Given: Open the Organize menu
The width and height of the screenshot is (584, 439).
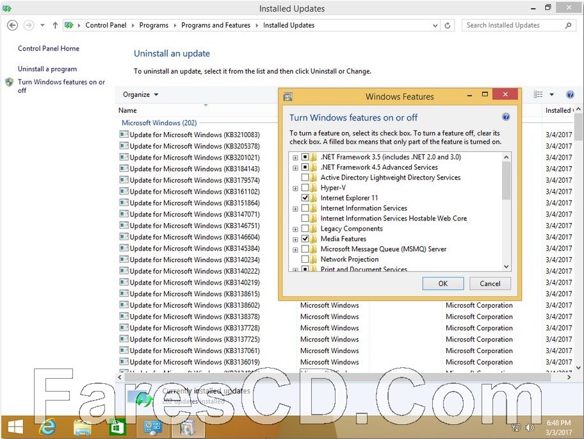Looking at the screenshot, I should pos(140,95).
